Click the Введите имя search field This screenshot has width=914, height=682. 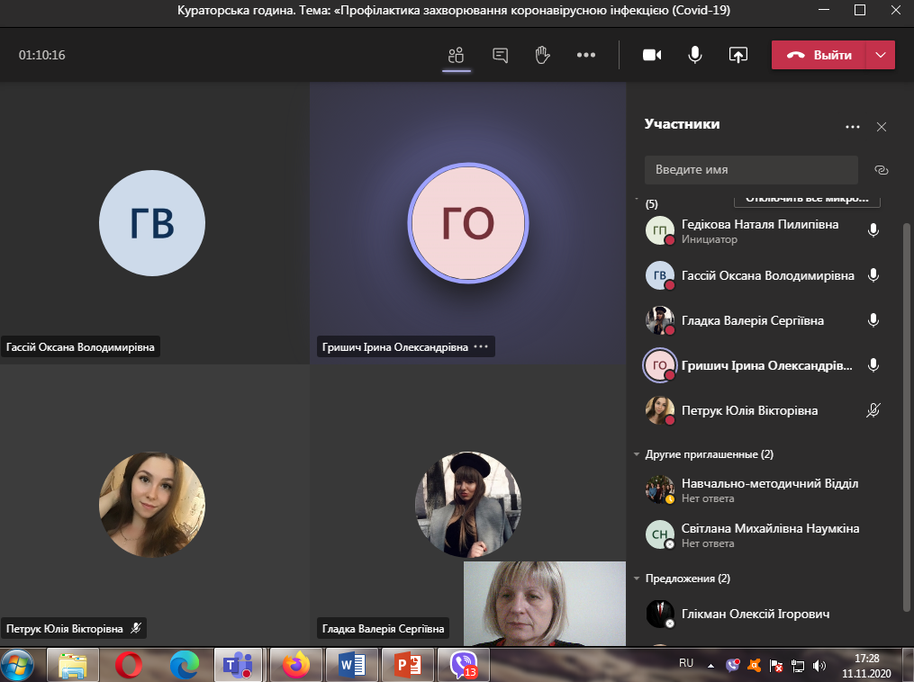(x=751, y=169)
